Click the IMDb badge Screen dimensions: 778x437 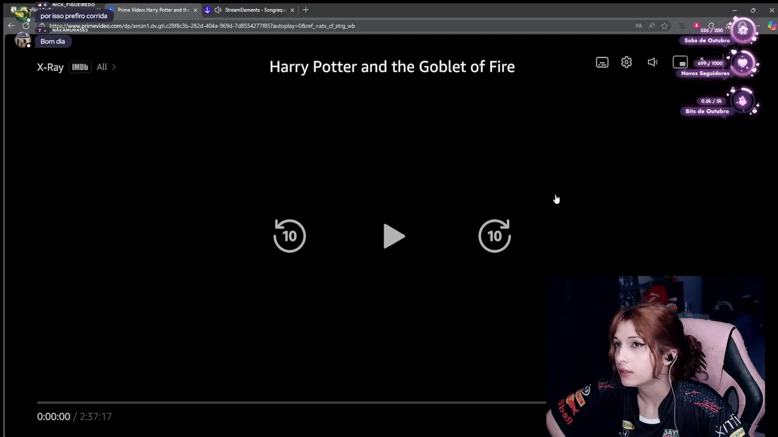click(80, 67)
